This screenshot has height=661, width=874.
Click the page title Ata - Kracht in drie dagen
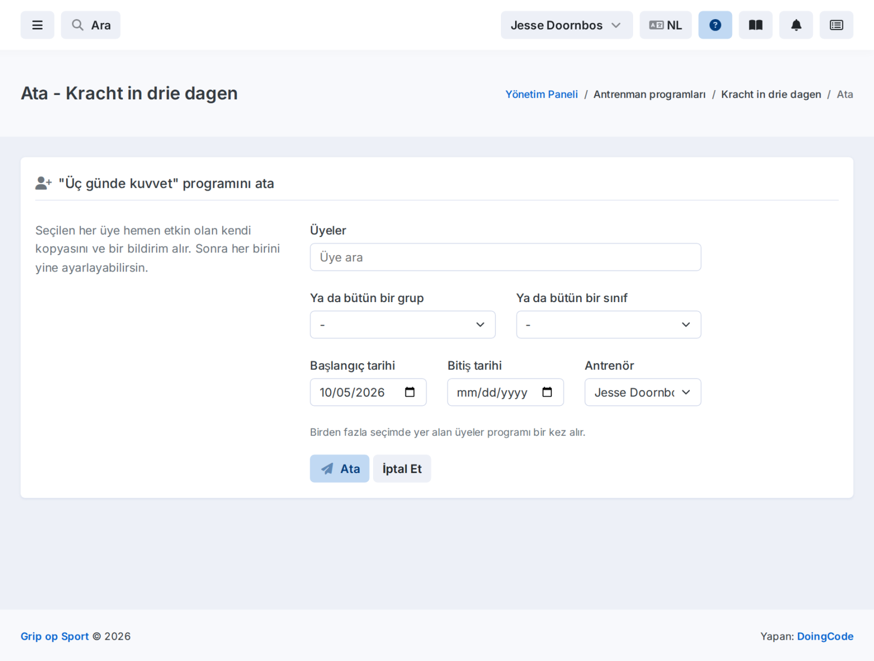coord(129,93)
